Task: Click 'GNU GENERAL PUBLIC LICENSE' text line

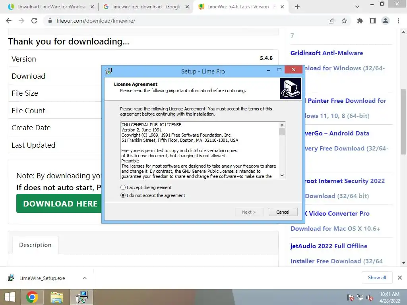Action: [x=151, y=125]
